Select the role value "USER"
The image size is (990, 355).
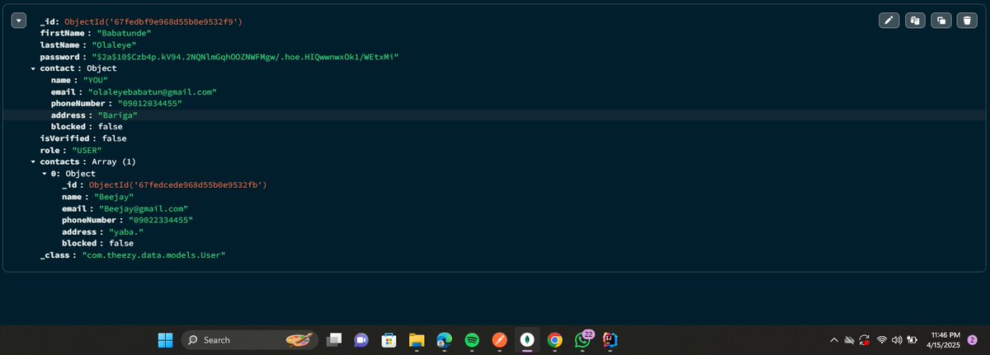(x=87, y=151)
